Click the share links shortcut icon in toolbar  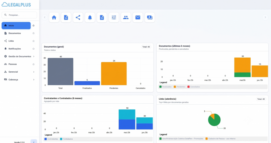pyautogui.click(x=78, y=17)
